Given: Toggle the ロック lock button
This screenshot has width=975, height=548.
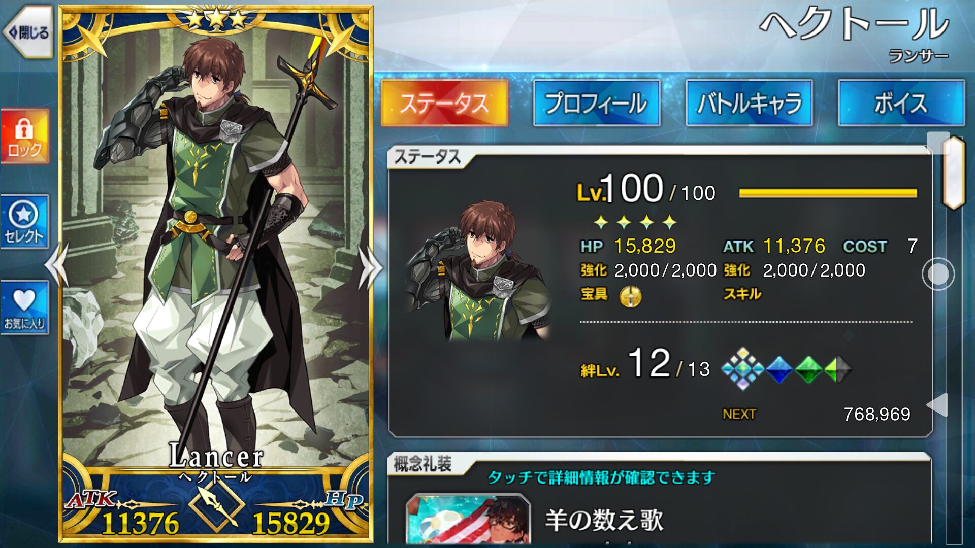Looking at the screenshot, I should tap(24, 136).
